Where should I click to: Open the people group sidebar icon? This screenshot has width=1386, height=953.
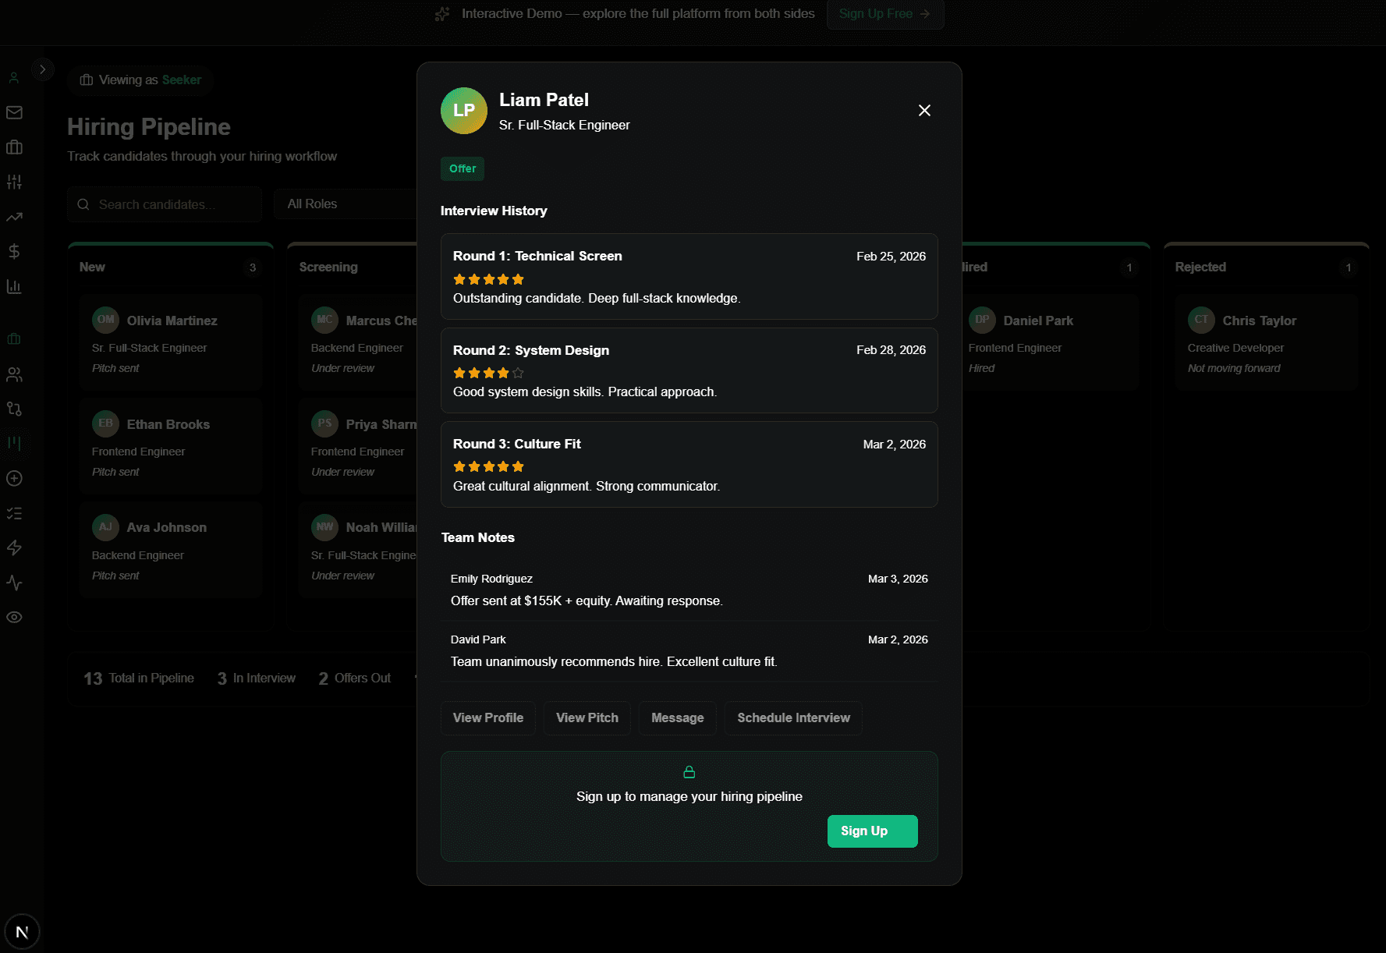point(14,374)
